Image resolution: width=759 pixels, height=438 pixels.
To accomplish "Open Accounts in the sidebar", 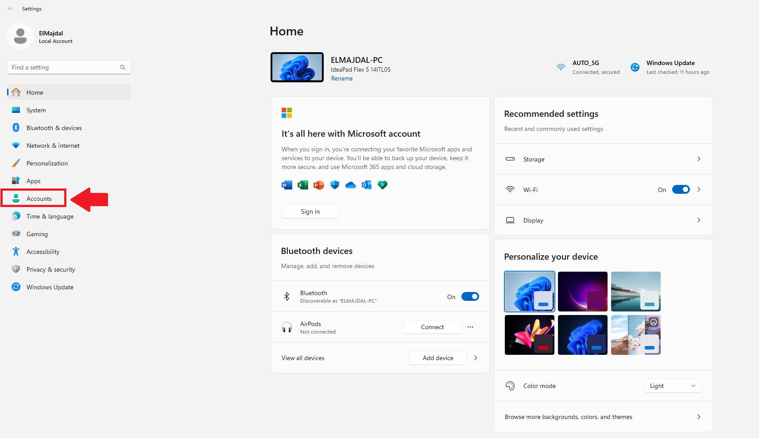I will [39, 199].
